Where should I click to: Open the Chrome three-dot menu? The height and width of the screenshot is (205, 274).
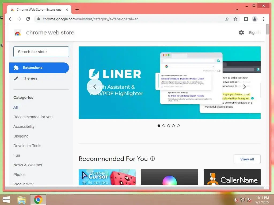(x=263, y=19)
